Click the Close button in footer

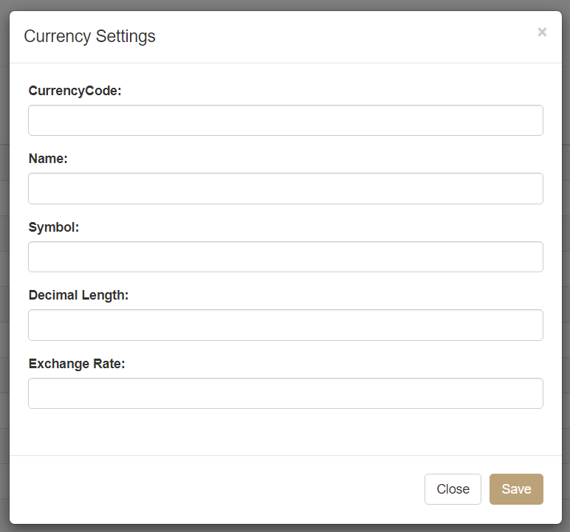pyautogui.click(x=453, y=489)
